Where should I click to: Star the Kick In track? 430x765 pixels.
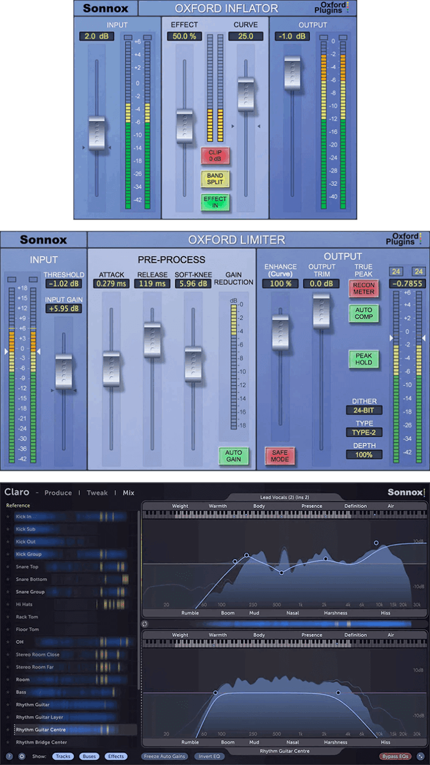click(8, 517)
